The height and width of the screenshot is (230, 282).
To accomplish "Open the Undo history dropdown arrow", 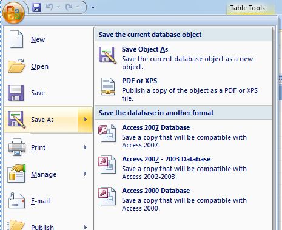I will 58,7.
